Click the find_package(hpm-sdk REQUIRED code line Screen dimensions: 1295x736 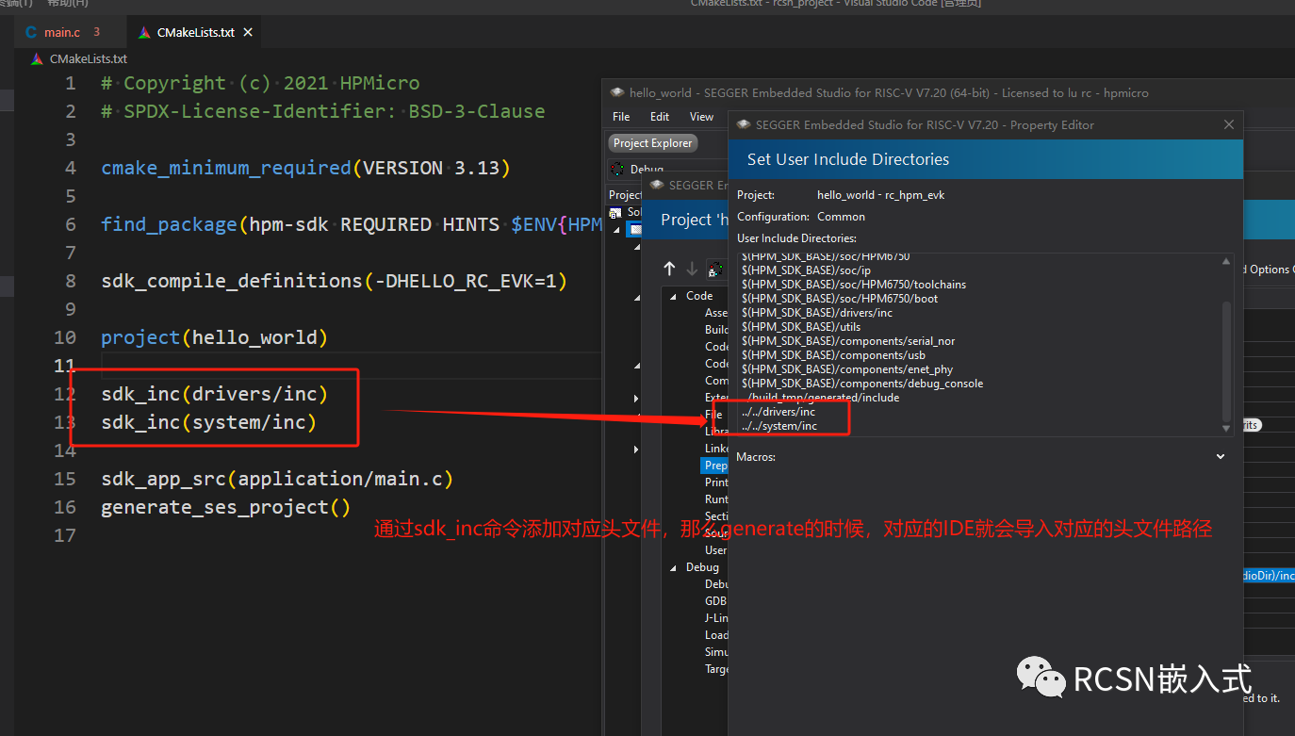(x=351, y=224)
